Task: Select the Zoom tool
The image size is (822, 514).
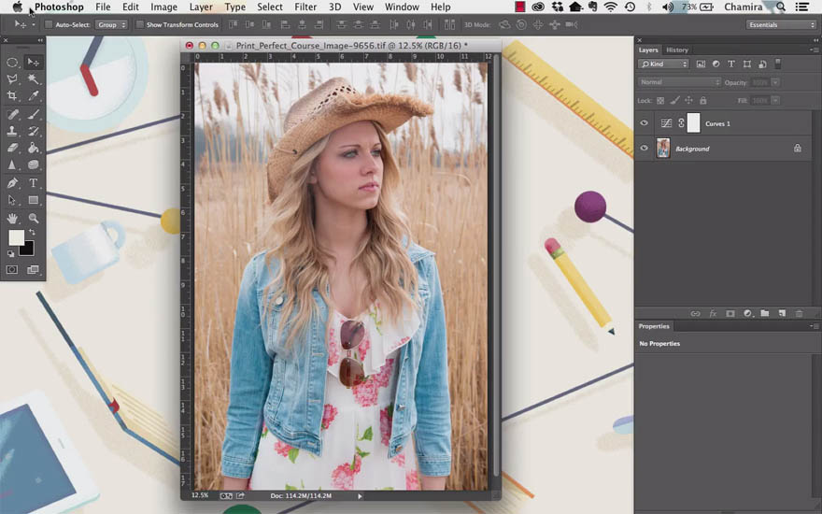Action: 33,218
